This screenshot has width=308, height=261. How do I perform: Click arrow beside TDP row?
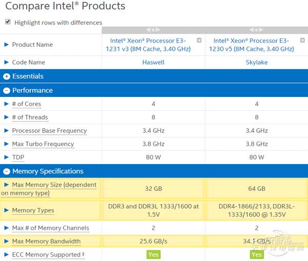pos(7,157)
